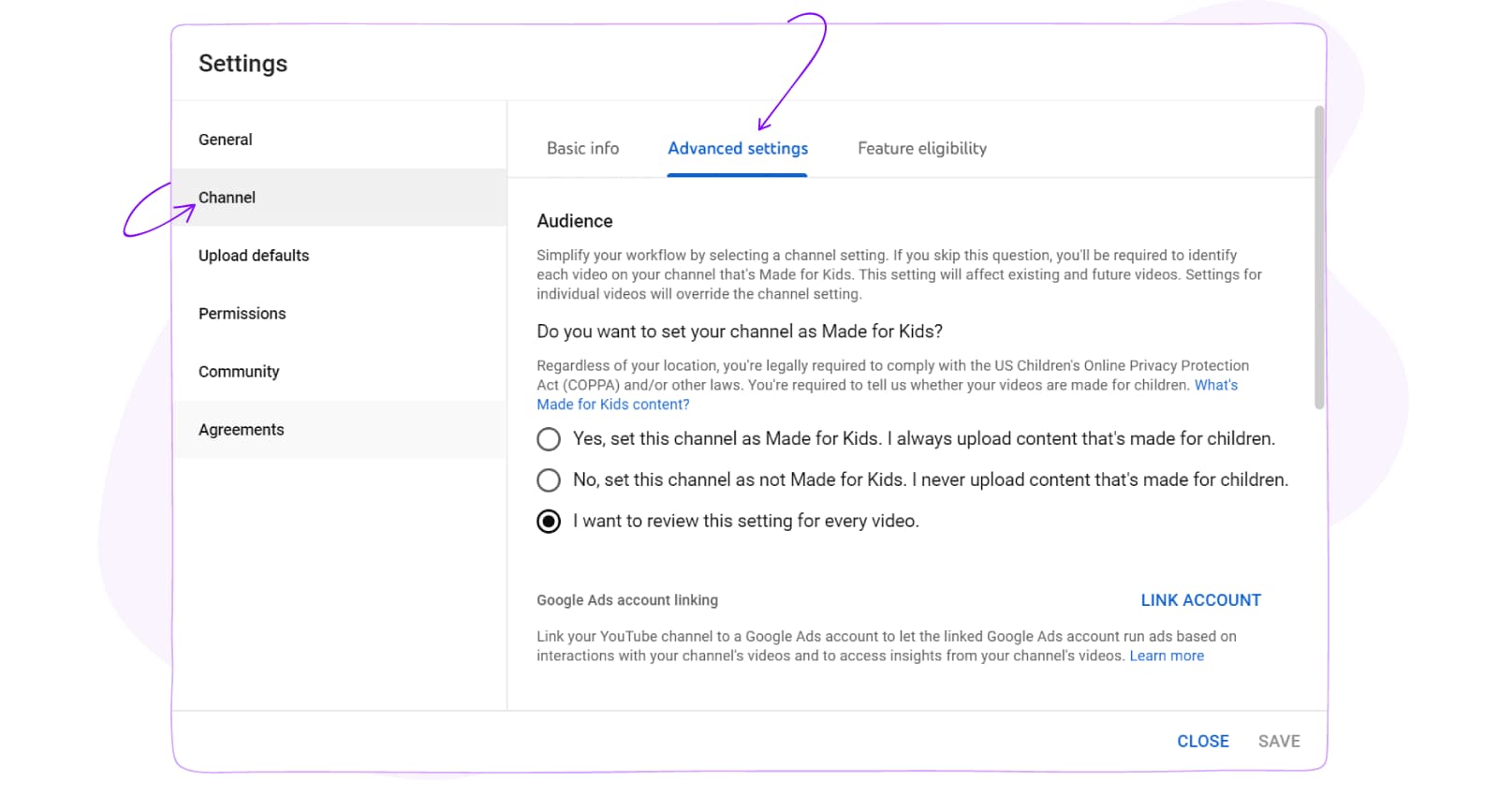
Task: Follow the Learn more link about Ads linking
Action: [1167, 656]
